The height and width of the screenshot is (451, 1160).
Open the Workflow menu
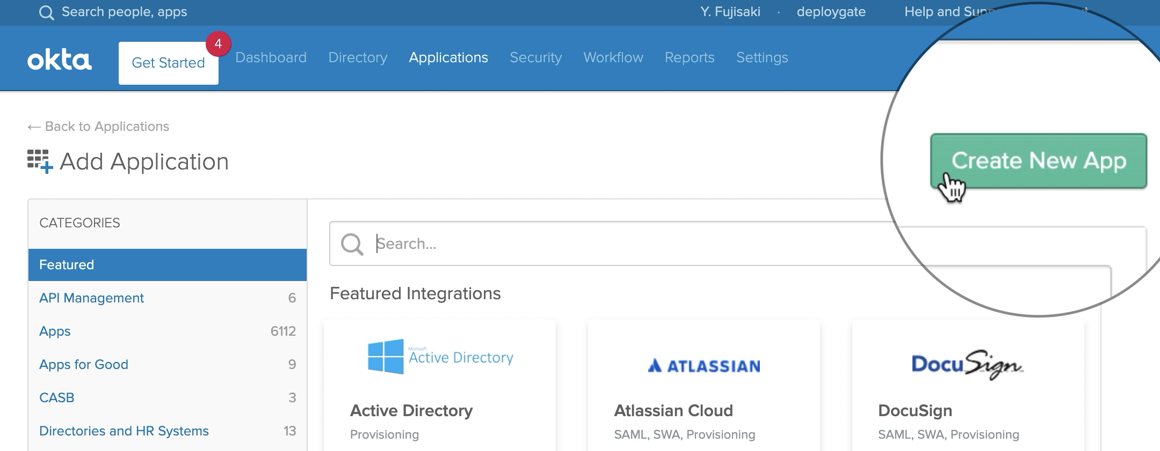pos(613,57)
